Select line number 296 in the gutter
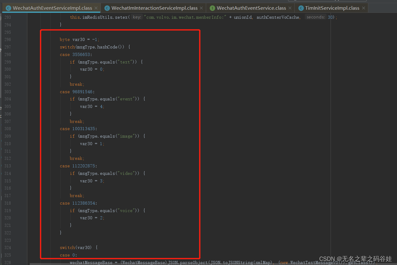Viewport: 397px width, 265px height. pyautogui.click(x=8, y=39)
